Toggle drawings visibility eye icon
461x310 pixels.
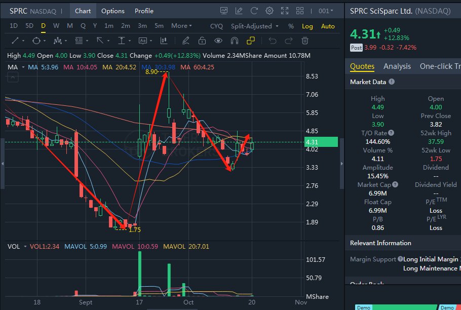pyautogui.click(x=218, y=41)
